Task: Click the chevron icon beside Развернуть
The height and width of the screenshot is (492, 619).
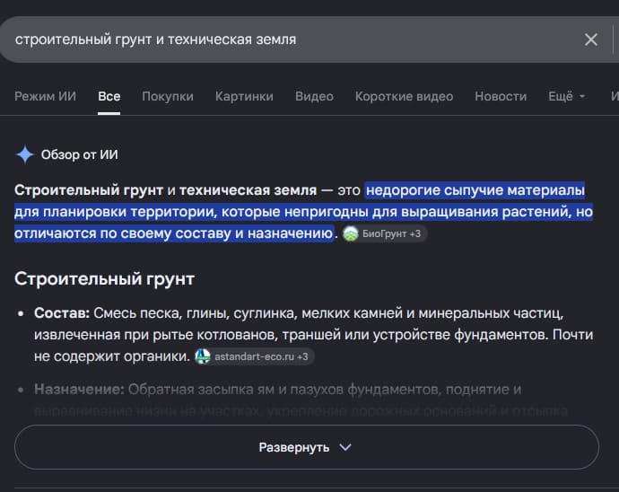Action: point(345,447)
